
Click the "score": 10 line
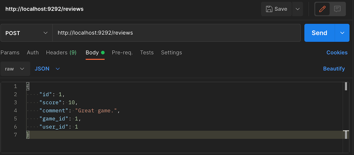tap(59, 102)
